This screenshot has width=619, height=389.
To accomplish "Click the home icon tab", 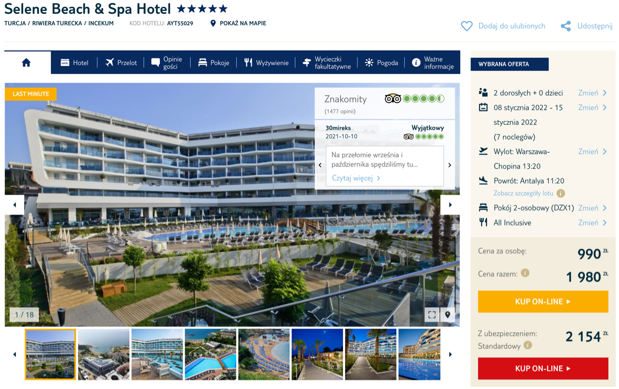I will (26, 62).
